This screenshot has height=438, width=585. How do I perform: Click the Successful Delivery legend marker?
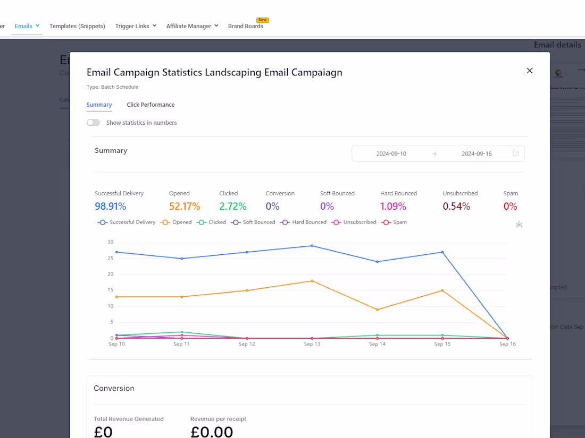coord(103,222)
